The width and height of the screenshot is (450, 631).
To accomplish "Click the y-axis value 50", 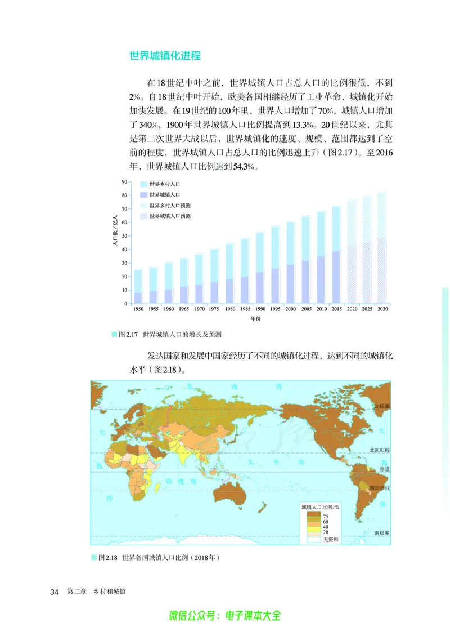I will tap(124, 236).
